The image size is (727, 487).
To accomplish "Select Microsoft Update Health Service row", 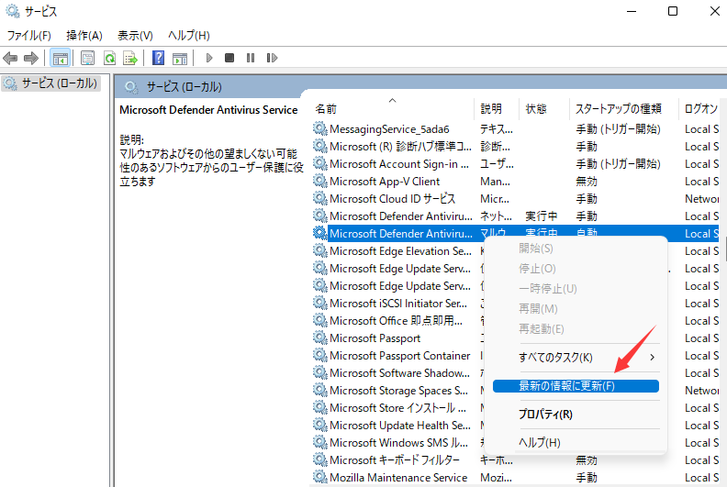I will [x=397, y=426].
